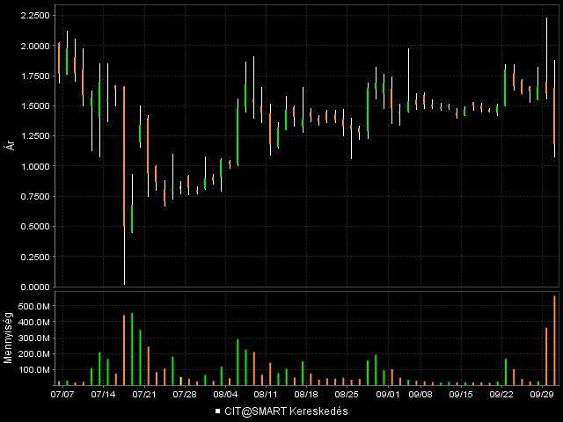Click the long orange candlestick body dropping to 0.5

point(124,156)
